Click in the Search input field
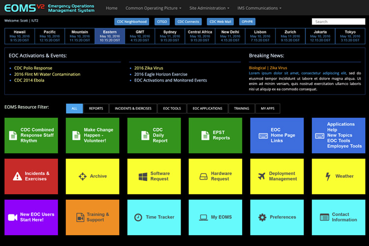This screenshot has height=246, width=369. tap(338, 22)
